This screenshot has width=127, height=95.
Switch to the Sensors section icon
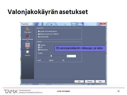28,52
